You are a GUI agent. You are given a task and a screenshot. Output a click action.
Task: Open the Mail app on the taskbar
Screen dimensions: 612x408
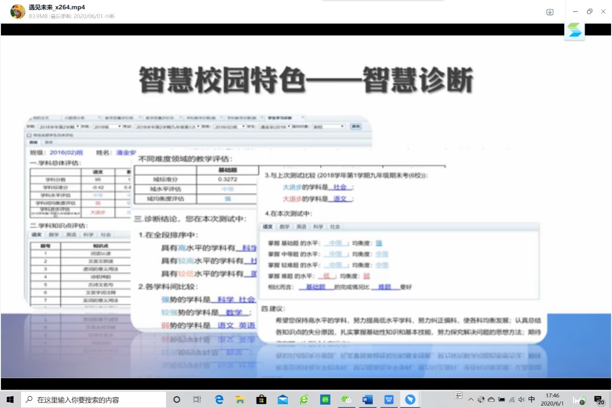pyautogui.click(x=283, y=399)
